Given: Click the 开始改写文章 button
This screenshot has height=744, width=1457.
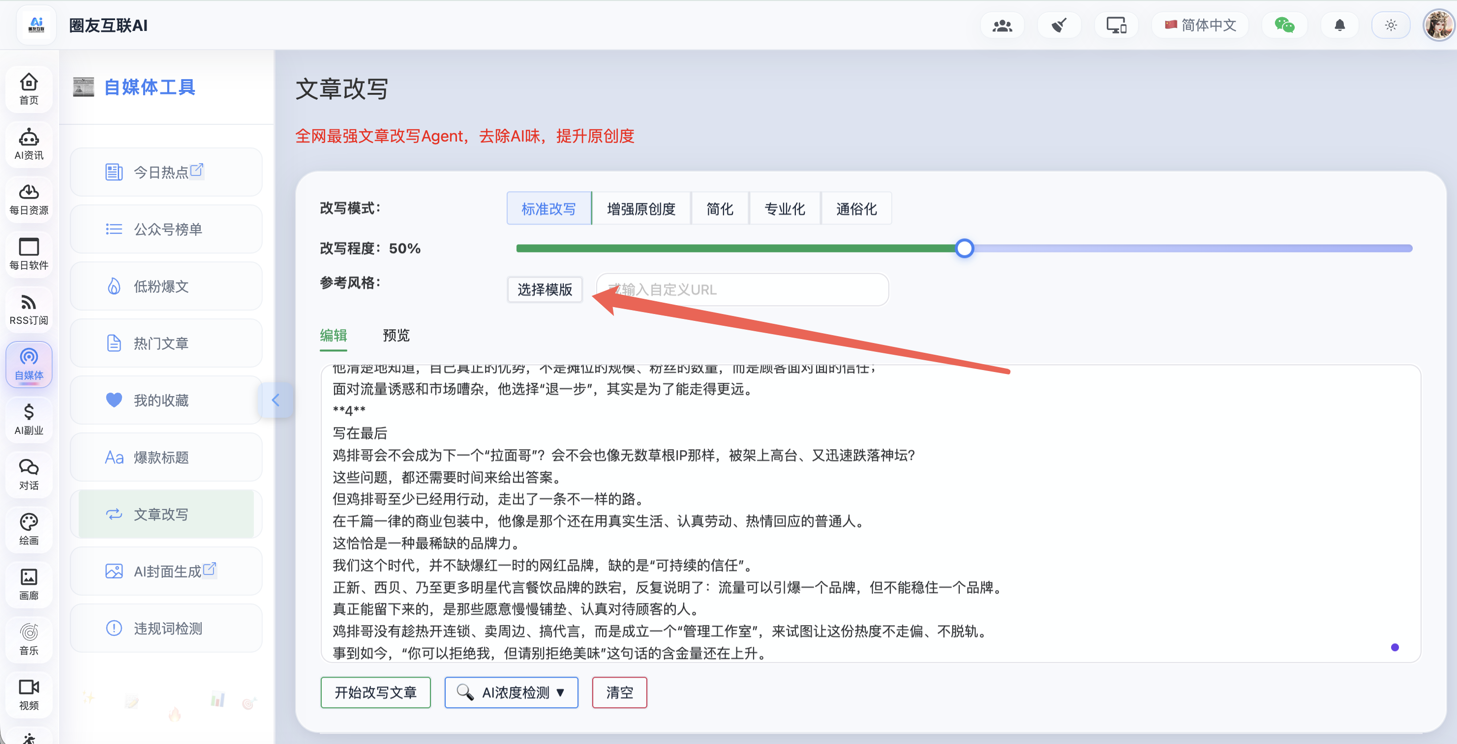Looking at the screenshot, I should (x=375, y=692).
